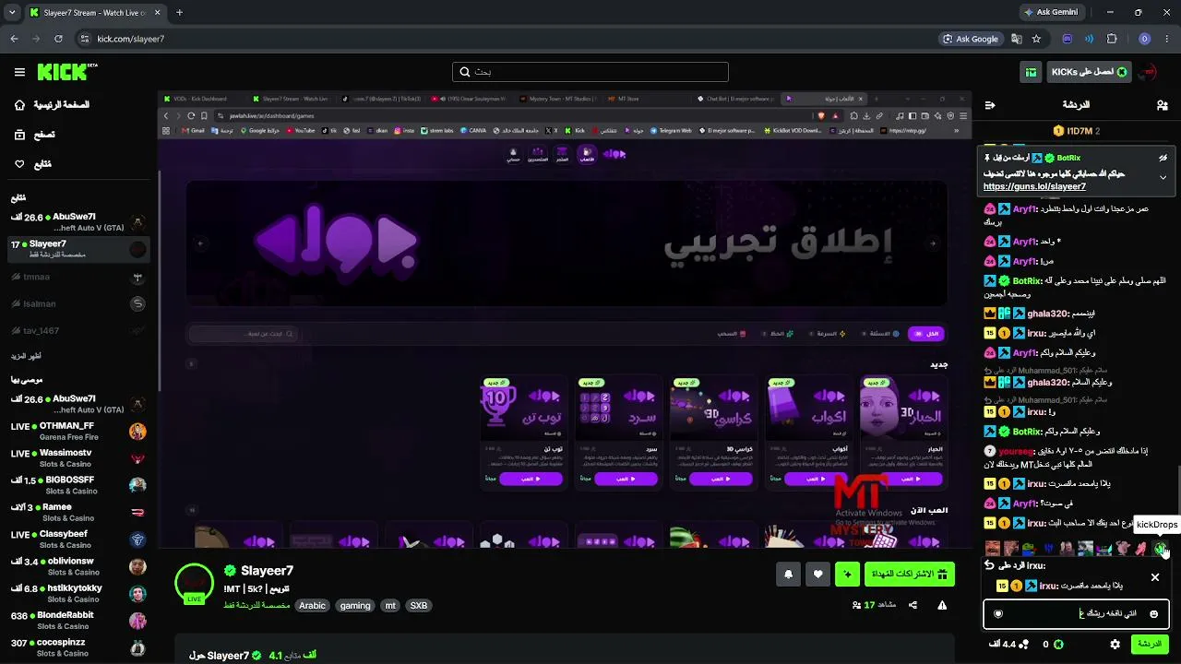Open Chrome three-dot menu

[x=1167, y=39]
